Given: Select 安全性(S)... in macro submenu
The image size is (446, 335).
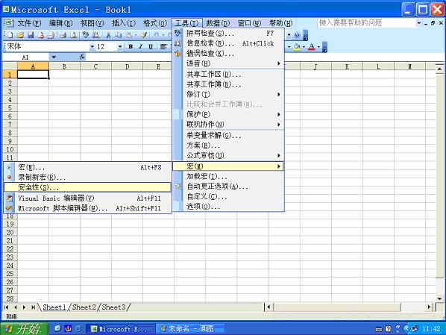Looking at the screenshot, I should [87, 187].
